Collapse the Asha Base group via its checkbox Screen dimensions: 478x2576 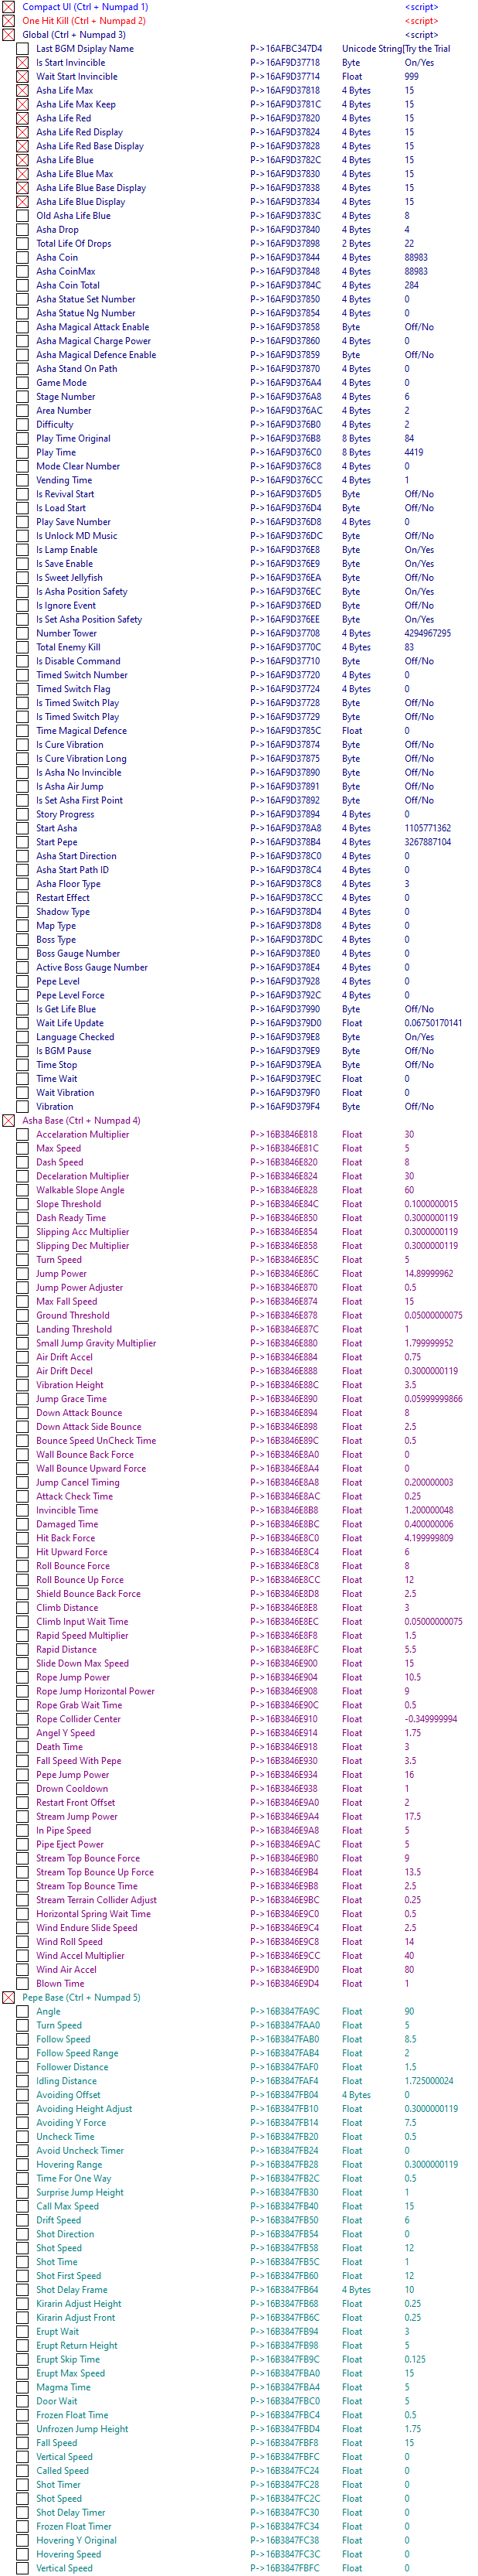pyautogui.click(x=8, y=1121)
